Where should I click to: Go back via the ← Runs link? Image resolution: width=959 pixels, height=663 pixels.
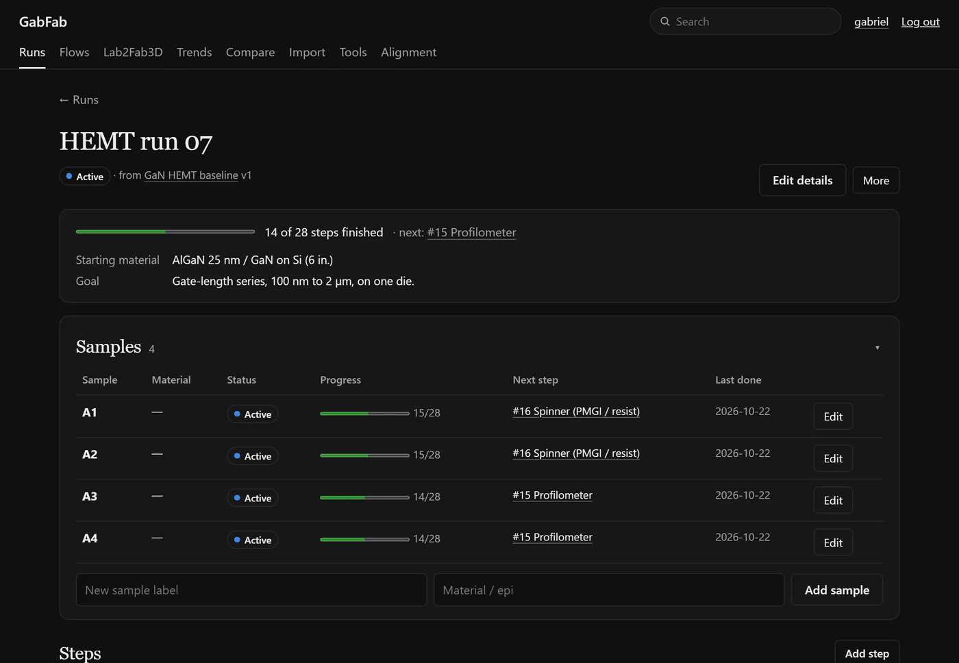(x=79, y=100)
